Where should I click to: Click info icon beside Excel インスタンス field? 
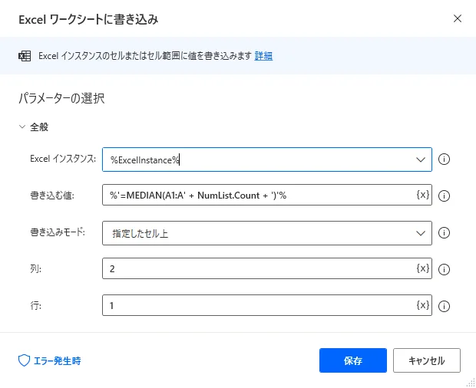click(444, 159)
